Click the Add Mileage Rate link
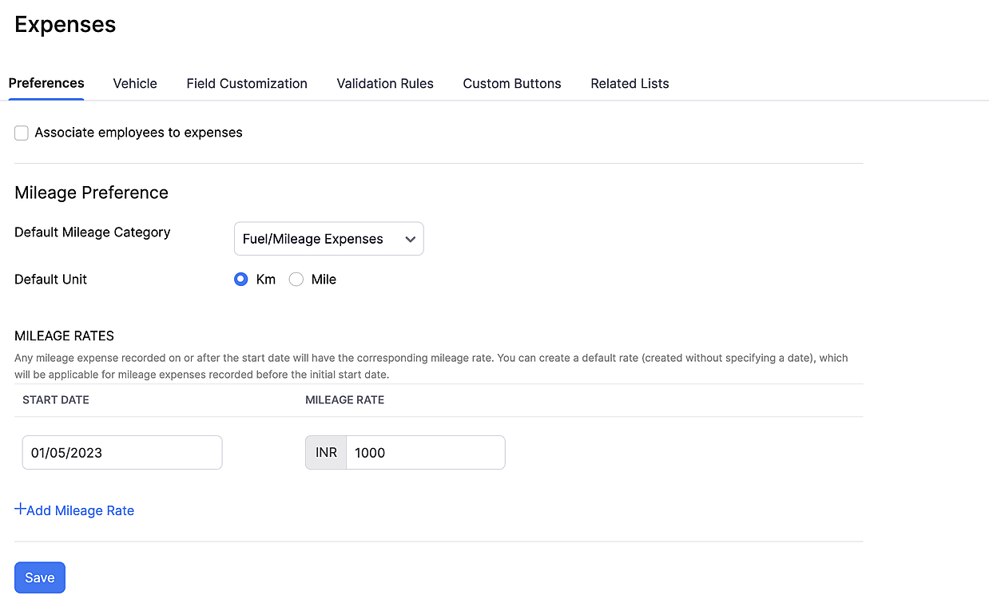 pyautogui.click(x=80, y=511)
